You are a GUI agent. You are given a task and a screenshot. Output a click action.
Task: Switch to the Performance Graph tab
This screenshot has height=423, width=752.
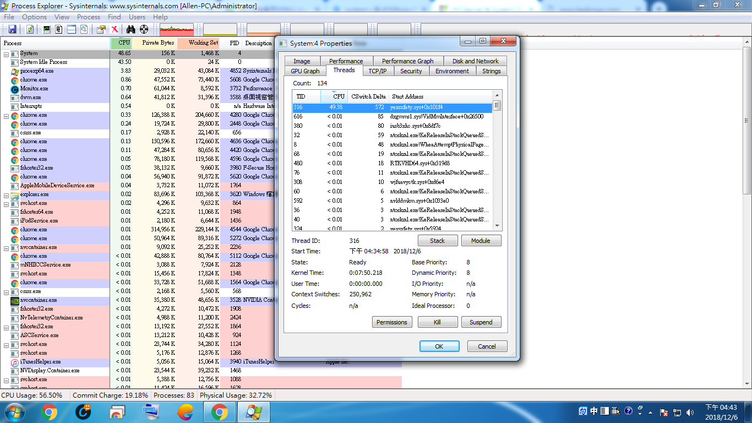[x=407, y=61]
